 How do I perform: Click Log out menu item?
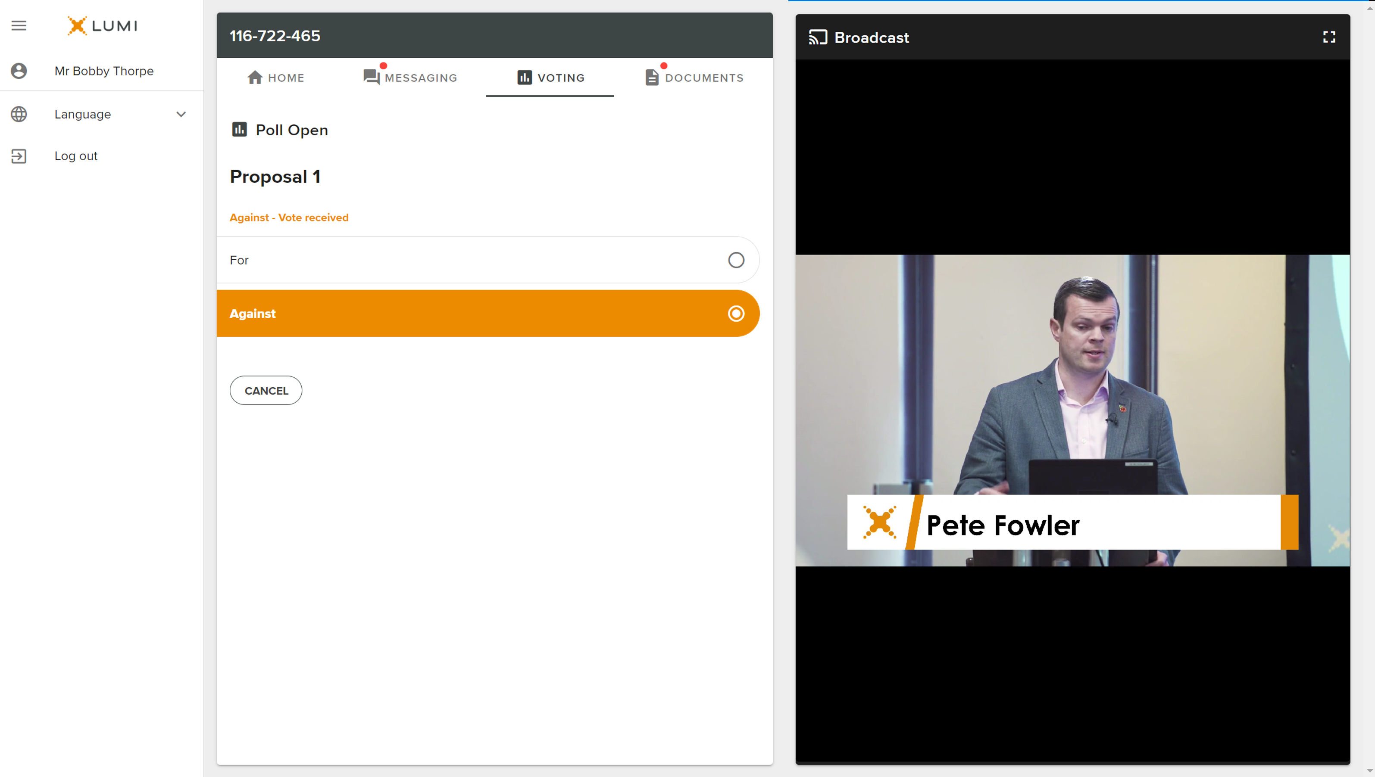tap(74, 156)
